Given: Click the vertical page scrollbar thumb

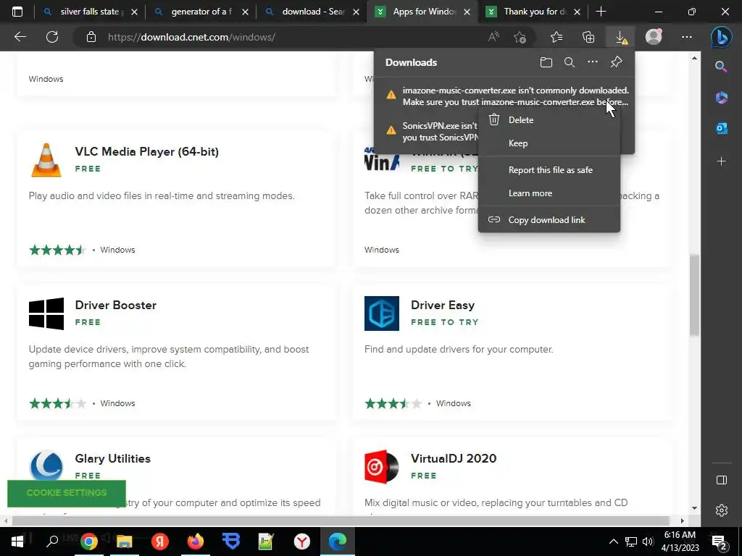Looking at the screenshot, I should [x=694, y=295].
